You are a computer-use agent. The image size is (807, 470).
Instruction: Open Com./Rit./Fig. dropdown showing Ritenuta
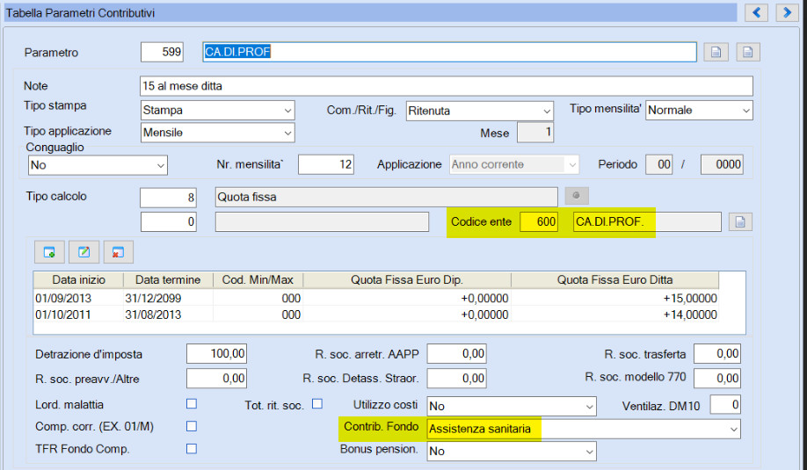[x=480, y=111]
